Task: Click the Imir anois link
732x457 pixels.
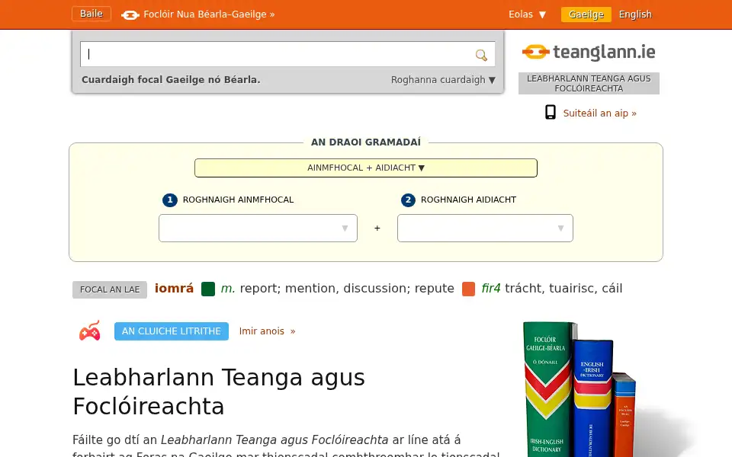Action: tap(267, 331)
